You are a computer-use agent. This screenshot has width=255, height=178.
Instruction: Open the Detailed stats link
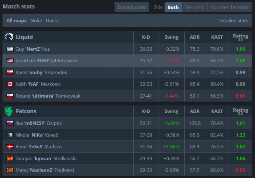[x=233, y=20]
